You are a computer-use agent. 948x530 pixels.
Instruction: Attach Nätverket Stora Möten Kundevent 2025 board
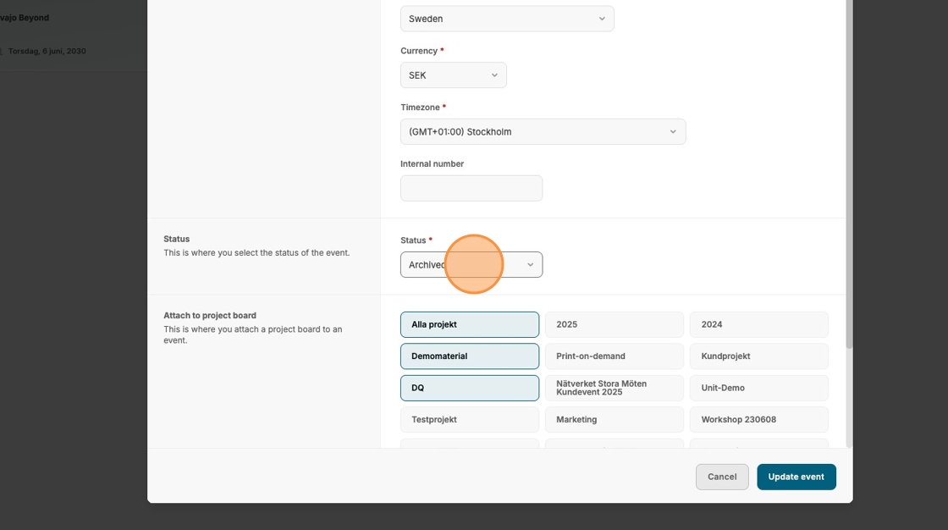point(614,388)
